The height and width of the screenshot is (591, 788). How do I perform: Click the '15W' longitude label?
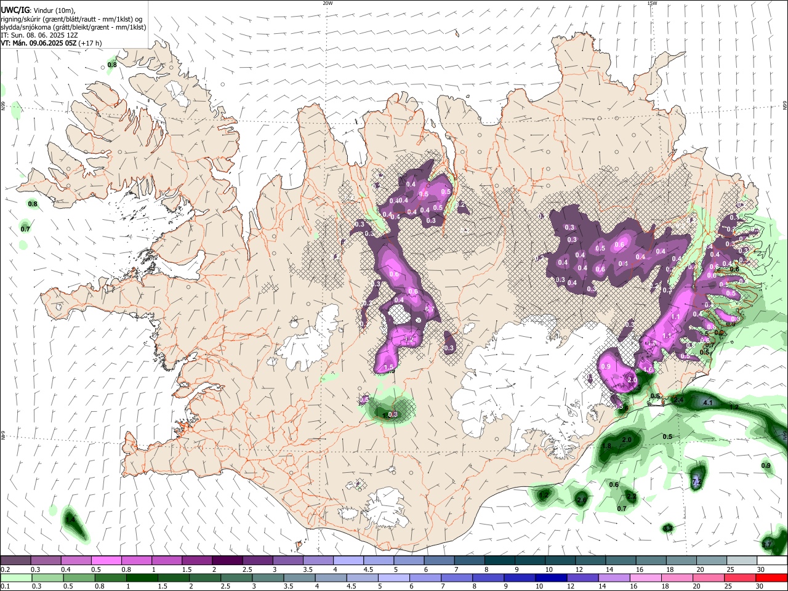[652, 3]
